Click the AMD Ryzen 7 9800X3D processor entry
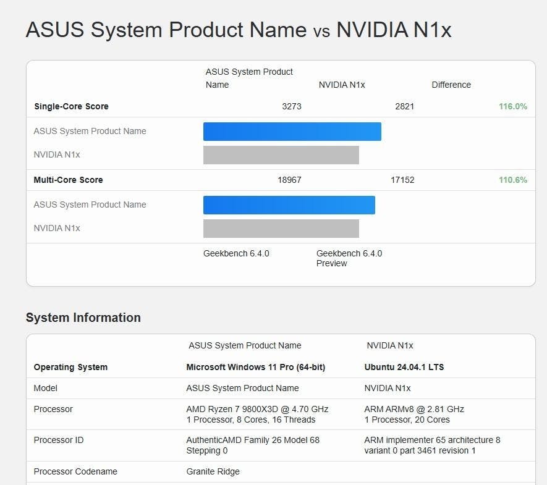Image resolution: width=547 pixels, height=485 pixels. (257, 414)
